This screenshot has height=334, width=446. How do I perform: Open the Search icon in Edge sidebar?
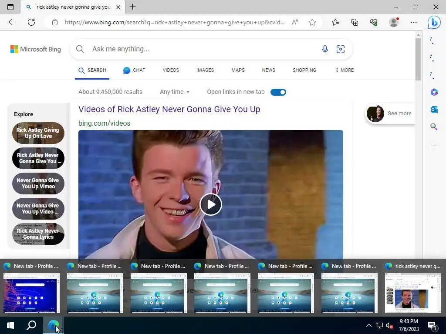(x=434, y=127)
